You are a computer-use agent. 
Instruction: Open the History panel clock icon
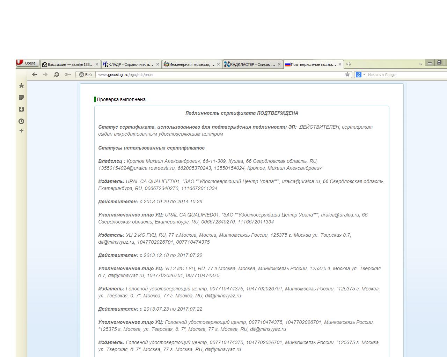click(x=21, y=121)
